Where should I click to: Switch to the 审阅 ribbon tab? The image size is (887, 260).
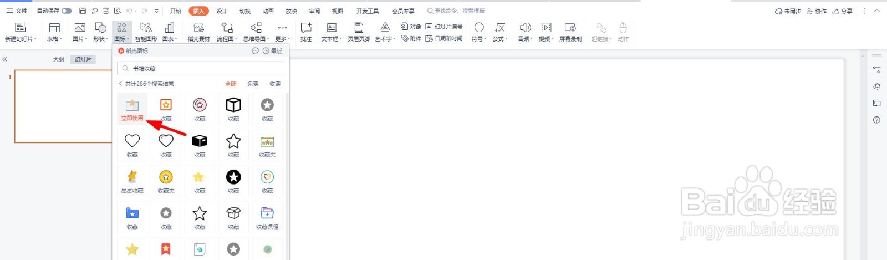[314, 11]
